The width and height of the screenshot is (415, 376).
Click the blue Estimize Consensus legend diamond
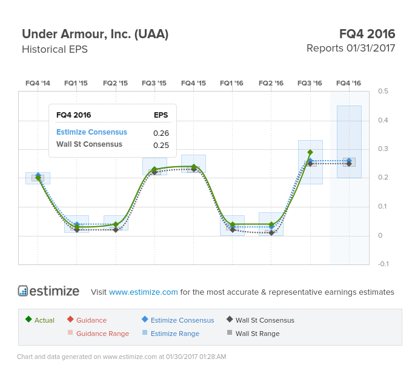(x=145, y=319)
